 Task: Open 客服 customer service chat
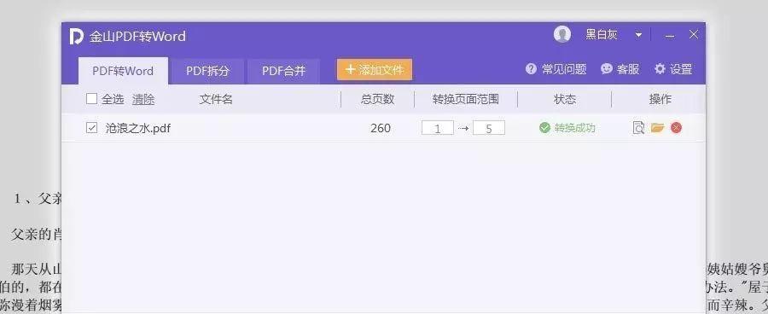[x=620, y=69]
